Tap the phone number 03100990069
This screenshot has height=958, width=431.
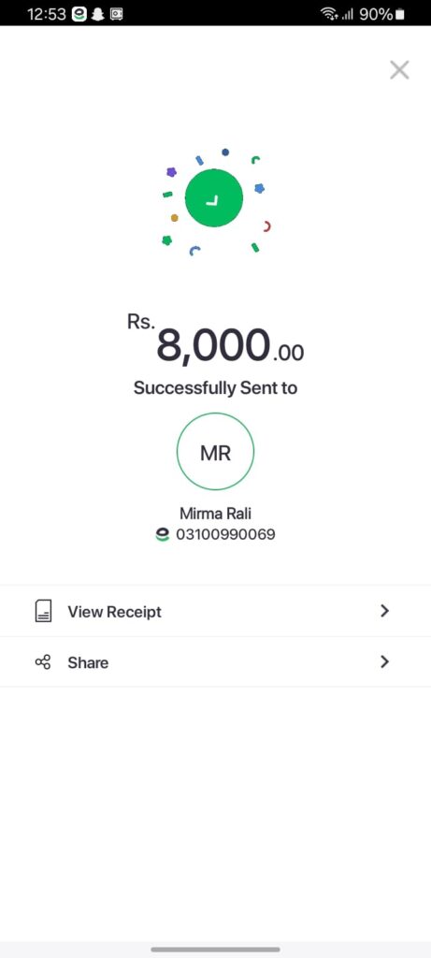click(x=226, y=535)
